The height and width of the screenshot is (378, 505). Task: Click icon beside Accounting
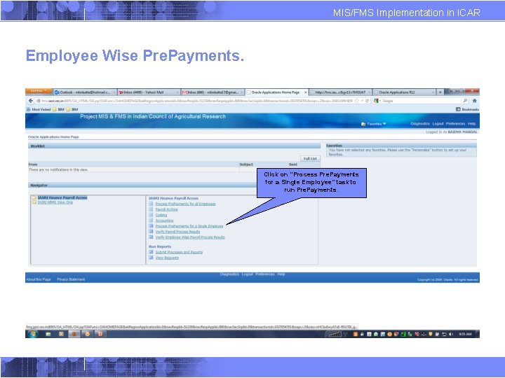coord(151,220)
